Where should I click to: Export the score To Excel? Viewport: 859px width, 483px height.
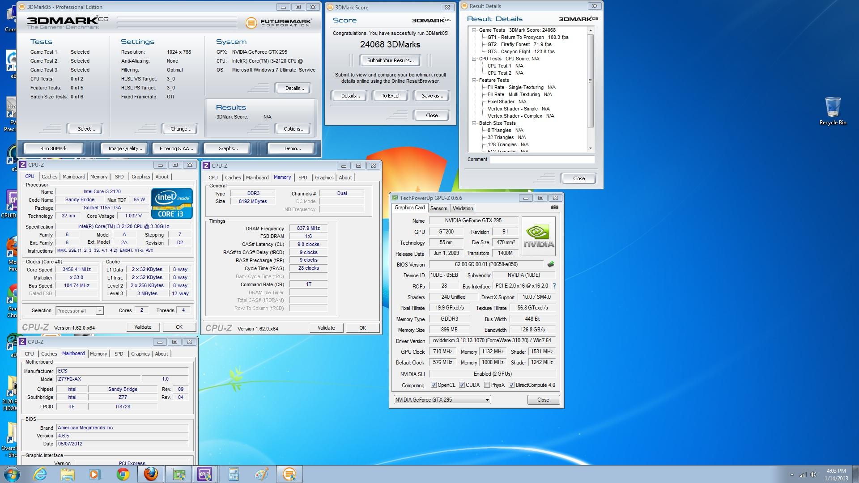391,96
